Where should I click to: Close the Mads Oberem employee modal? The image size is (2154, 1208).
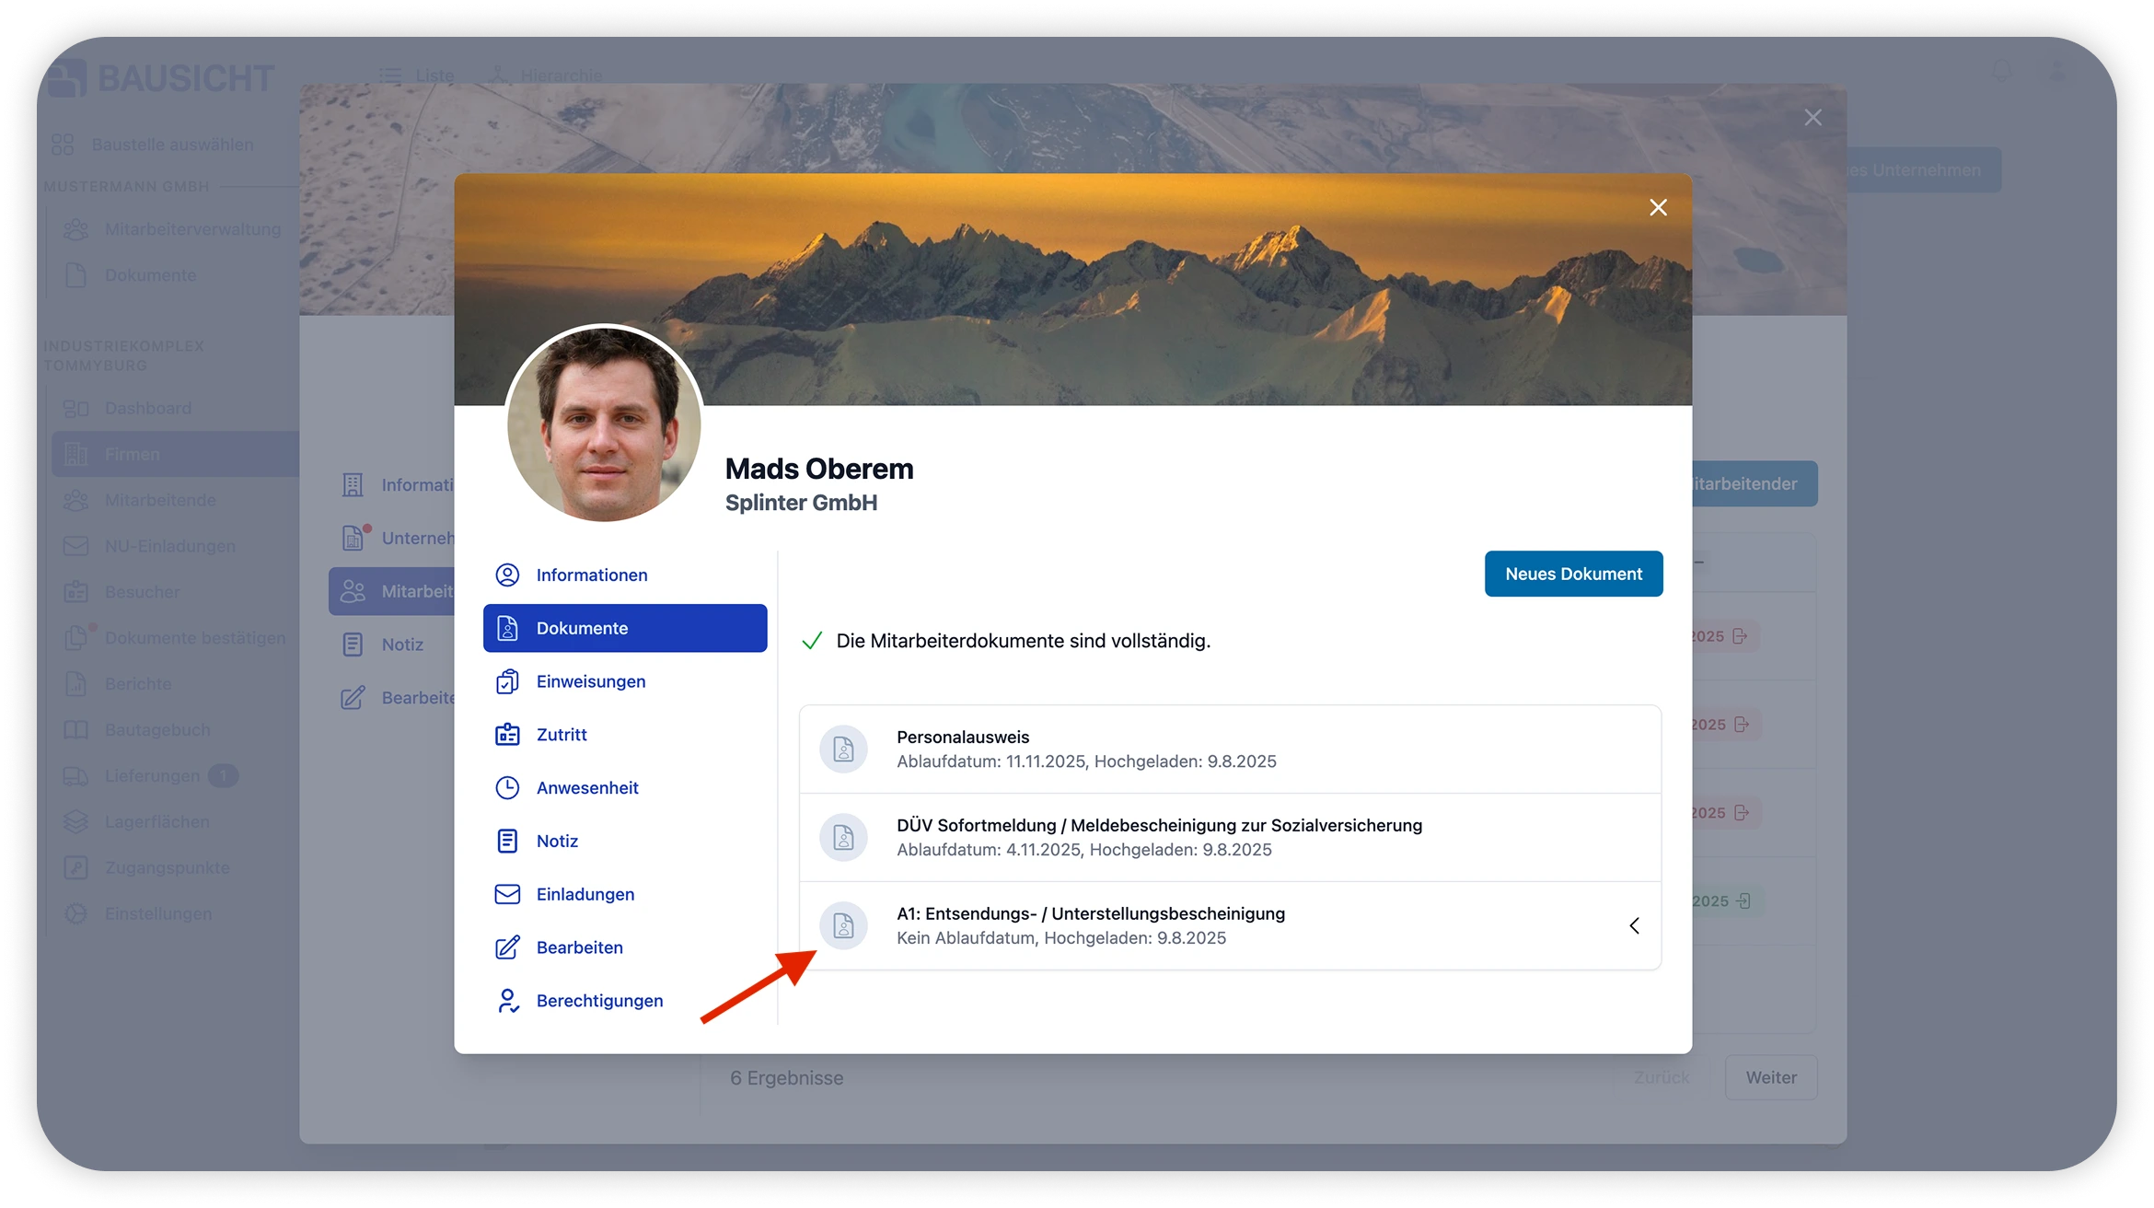click(1658, 207)
